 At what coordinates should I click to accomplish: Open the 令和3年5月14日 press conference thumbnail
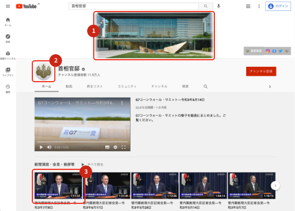coord(203,185)
